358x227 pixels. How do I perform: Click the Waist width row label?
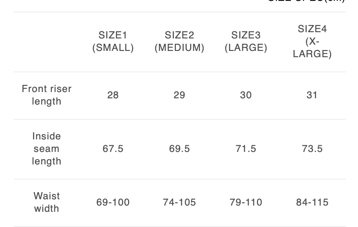tap(46, 202)
